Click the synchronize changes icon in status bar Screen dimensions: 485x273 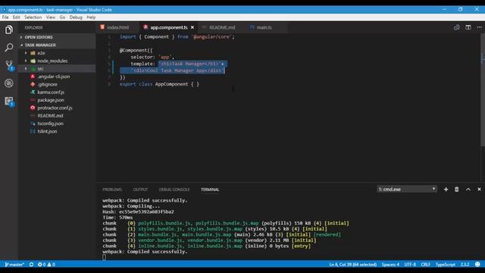(x=31, y=265)
